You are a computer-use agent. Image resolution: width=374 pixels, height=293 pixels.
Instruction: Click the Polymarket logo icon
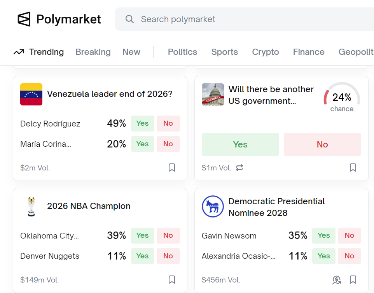tap(24, 19)
